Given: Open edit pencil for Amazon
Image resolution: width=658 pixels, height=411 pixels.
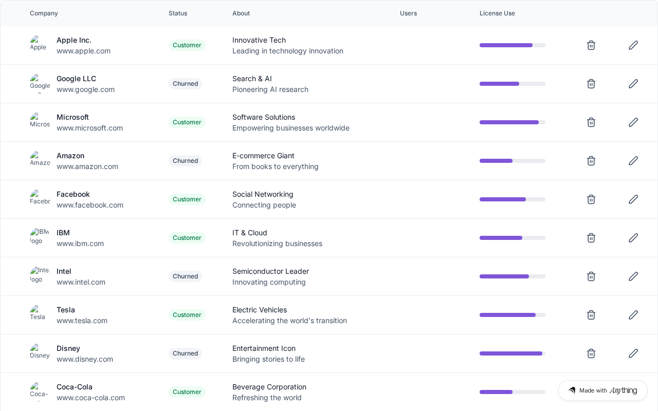Looking at the screenshot, I should point(633,161).
